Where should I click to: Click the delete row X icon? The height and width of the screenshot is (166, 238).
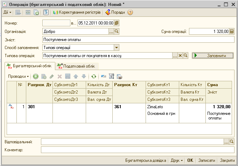point(59,76)
